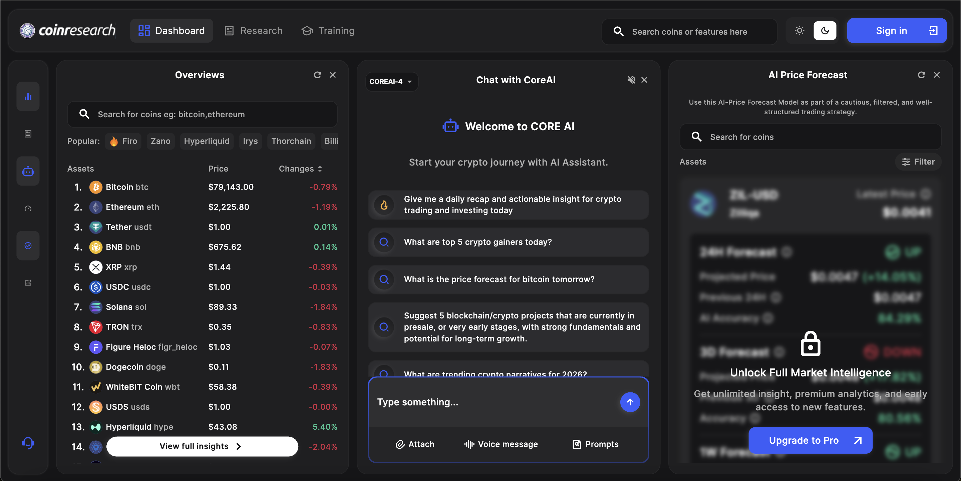The image size is (961, 481).
Task: Click the Hyperliquid 5.40% change value
Action: pyautogui.click(x=325, y=427)
